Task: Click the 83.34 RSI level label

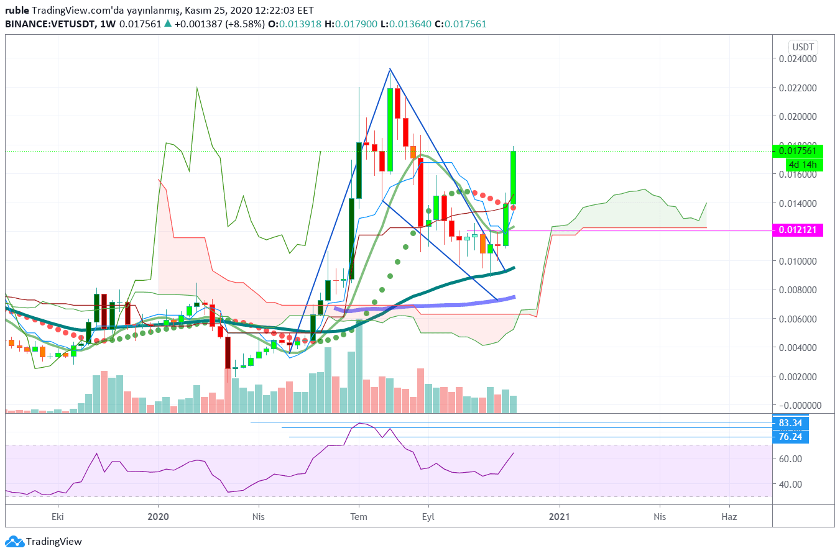Action: pos(790,422)
